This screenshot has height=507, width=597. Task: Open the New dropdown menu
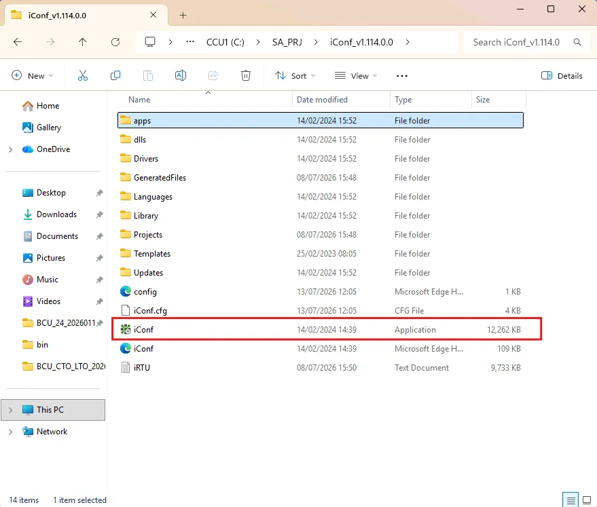click(x=33, y=76)
